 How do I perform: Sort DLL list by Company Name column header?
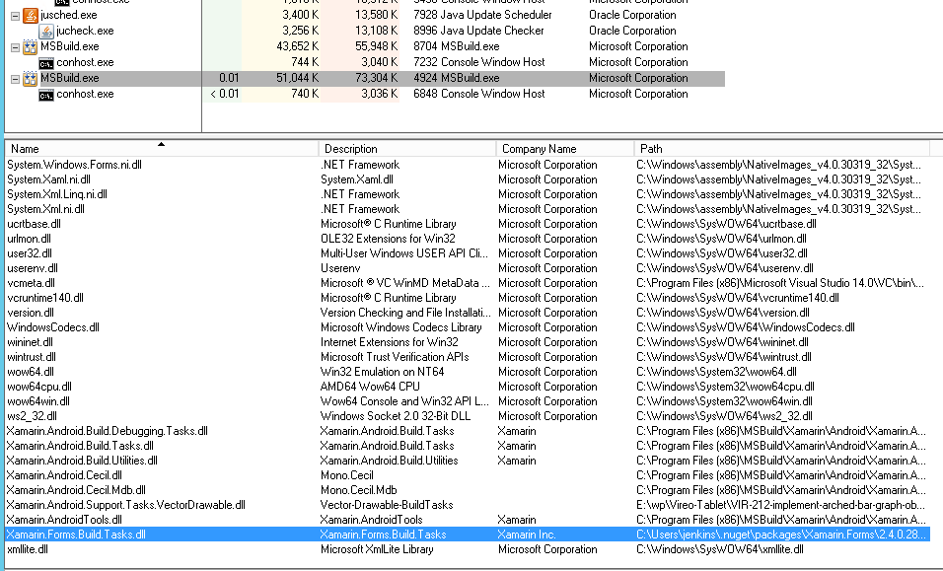565,149
